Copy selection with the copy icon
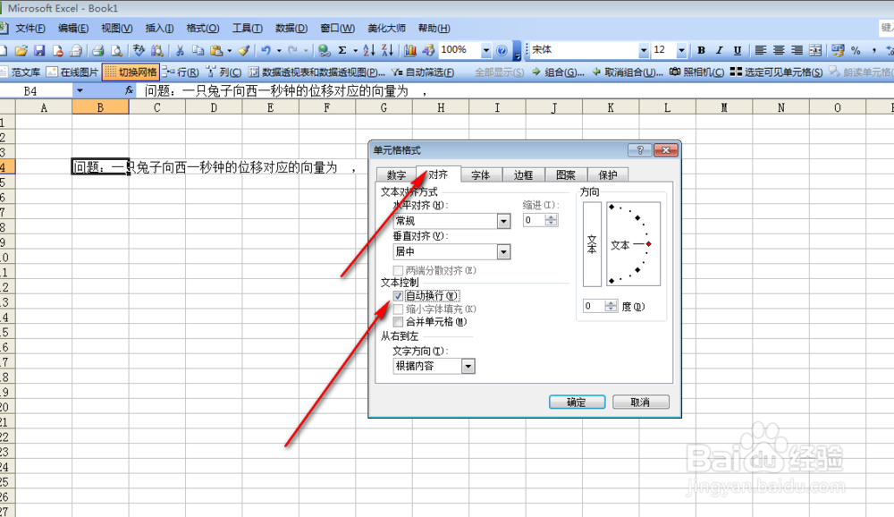Image resolution: width=894 pixels, height=517 pixels. [x=198, y=51]
